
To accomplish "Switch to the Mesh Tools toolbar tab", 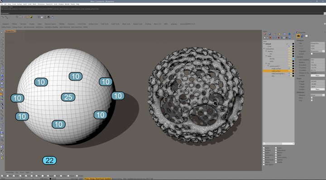I will 126,24.
